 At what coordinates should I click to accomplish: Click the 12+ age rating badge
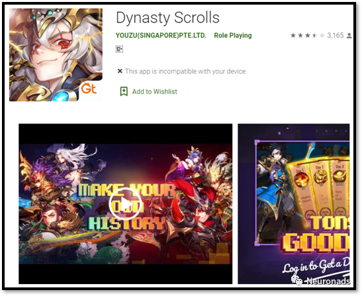point(119,49)
